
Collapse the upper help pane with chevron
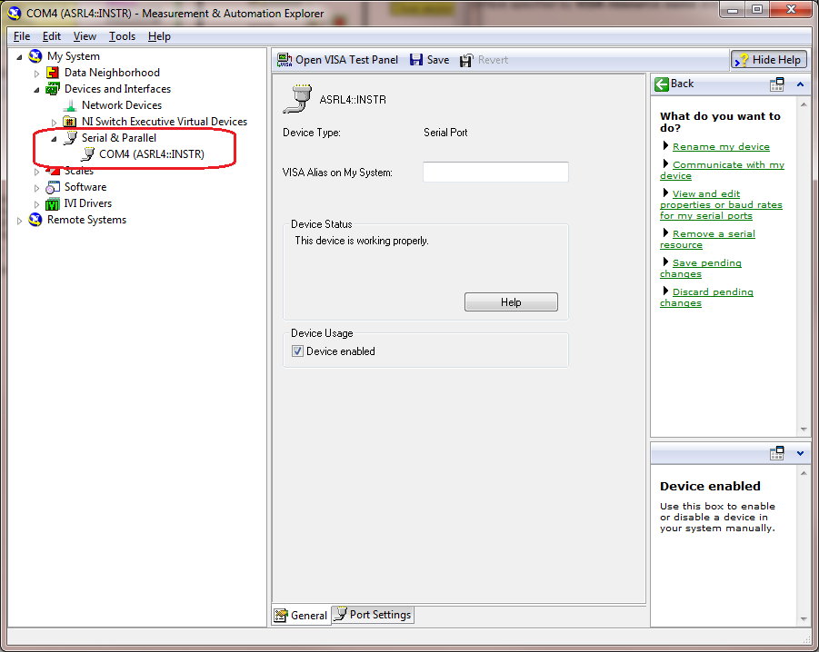(800, 84)
